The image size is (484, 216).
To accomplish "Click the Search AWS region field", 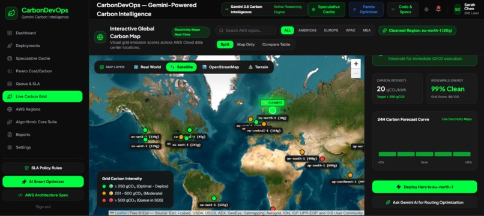I will tap(246, 31).
